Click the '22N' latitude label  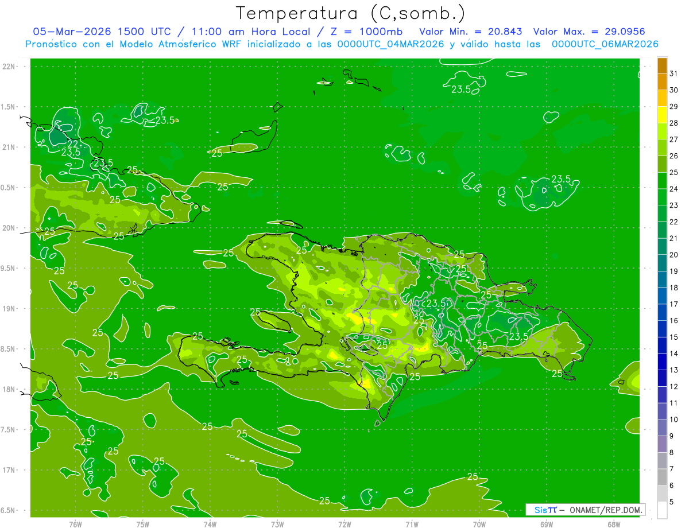[x=9, y=67]
